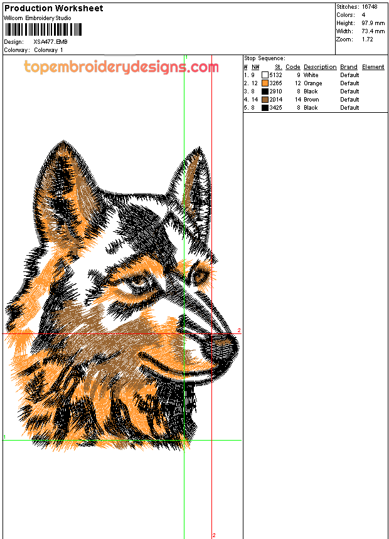Click the 'Element' column header
Image resolution: width=389 pixels, height=539 pixels.
pos(373,67)
